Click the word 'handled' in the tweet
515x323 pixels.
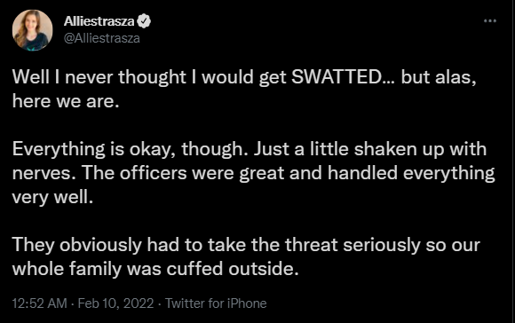click(x=362, y=173)
